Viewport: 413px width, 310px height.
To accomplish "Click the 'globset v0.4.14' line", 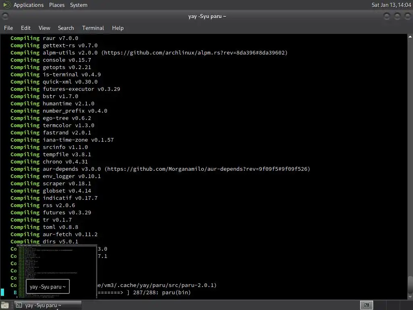I will coord(51,191).
